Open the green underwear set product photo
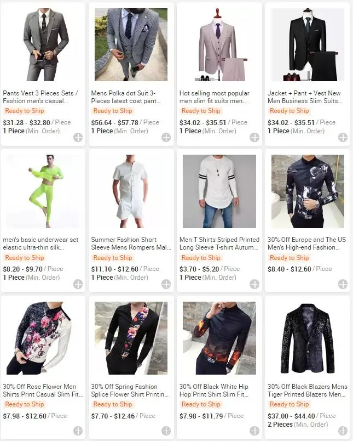This screenshot has width=353, height=441. click(x=43, y=191)
